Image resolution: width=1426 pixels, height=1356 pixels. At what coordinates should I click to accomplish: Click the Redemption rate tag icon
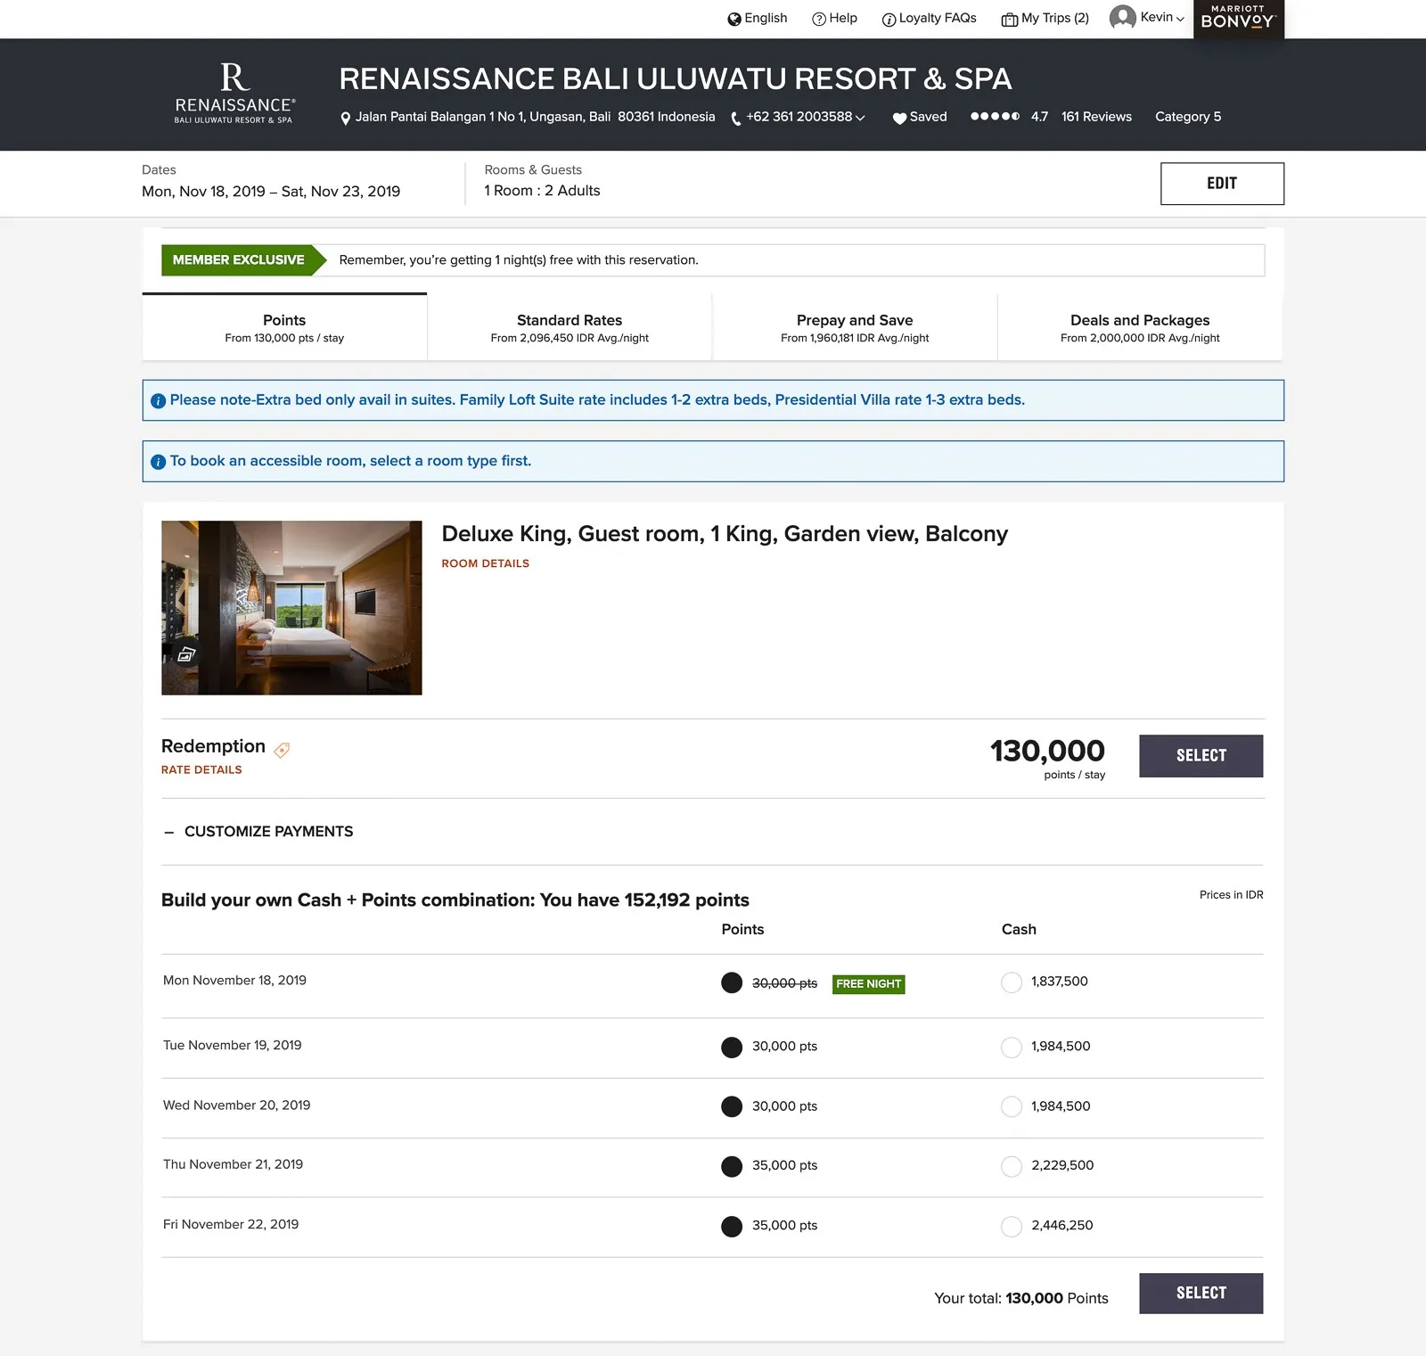pyautogui.click(x=282, y=750)
